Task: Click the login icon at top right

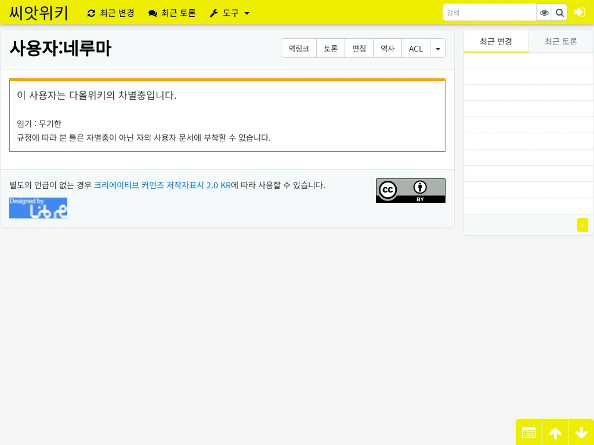Action: coord(579,12)
